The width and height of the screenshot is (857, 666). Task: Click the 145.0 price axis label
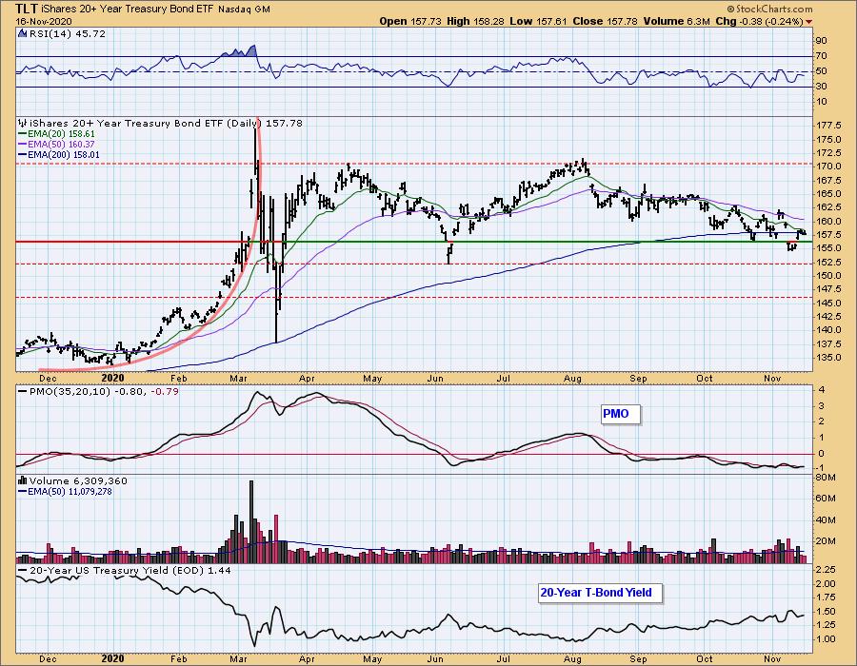pos(828,303)
